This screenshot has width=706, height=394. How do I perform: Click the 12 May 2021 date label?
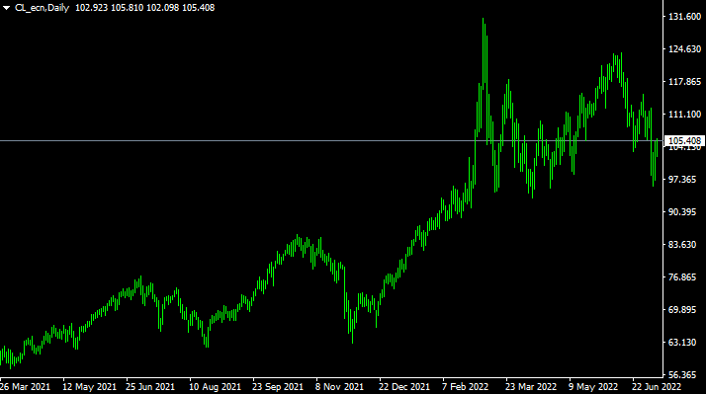(89, 387)
